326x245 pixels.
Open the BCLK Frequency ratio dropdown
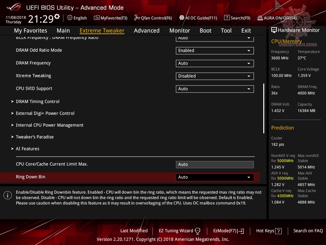point(215,38)
